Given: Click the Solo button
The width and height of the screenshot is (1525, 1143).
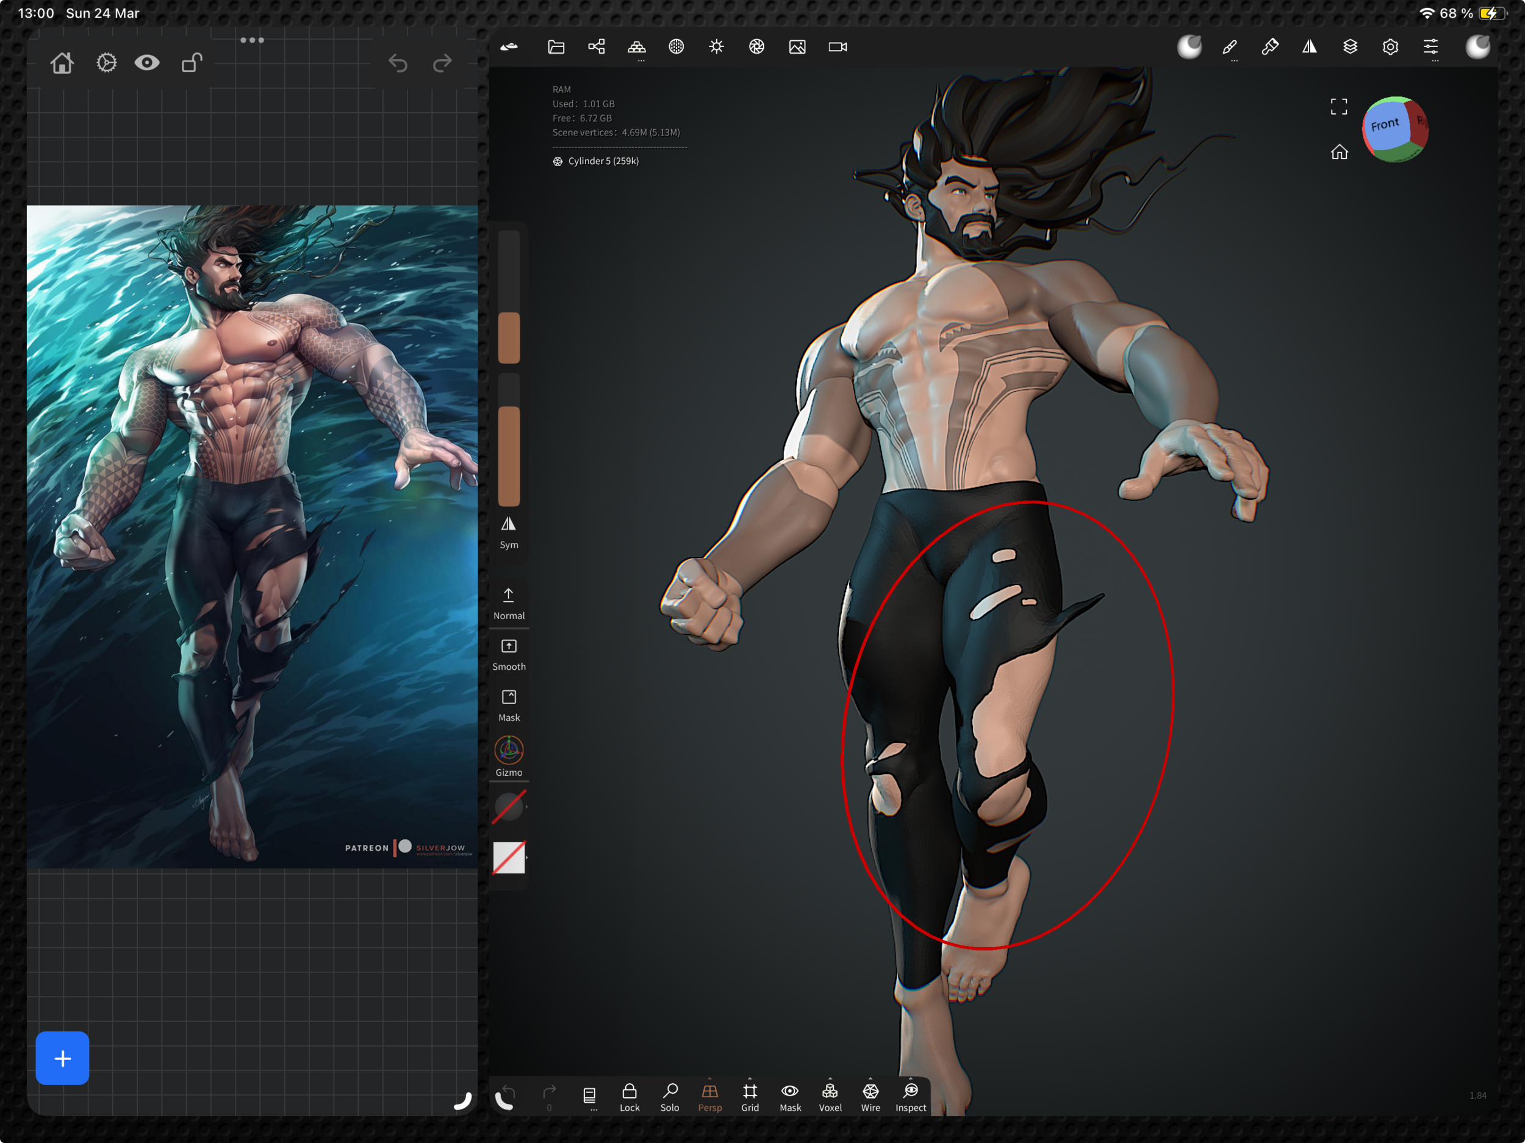Looking at the screenshot, I should click(x=669, y=1096).
